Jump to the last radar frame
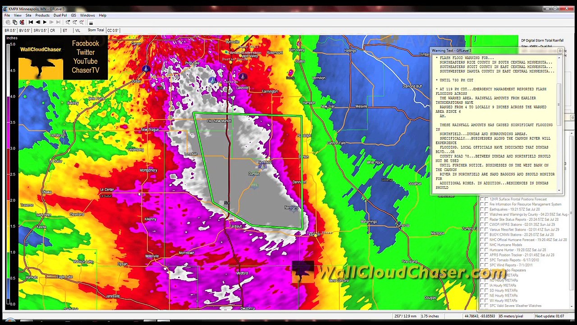This screenshot has height=325, width=577. click(x=58, y=22)
